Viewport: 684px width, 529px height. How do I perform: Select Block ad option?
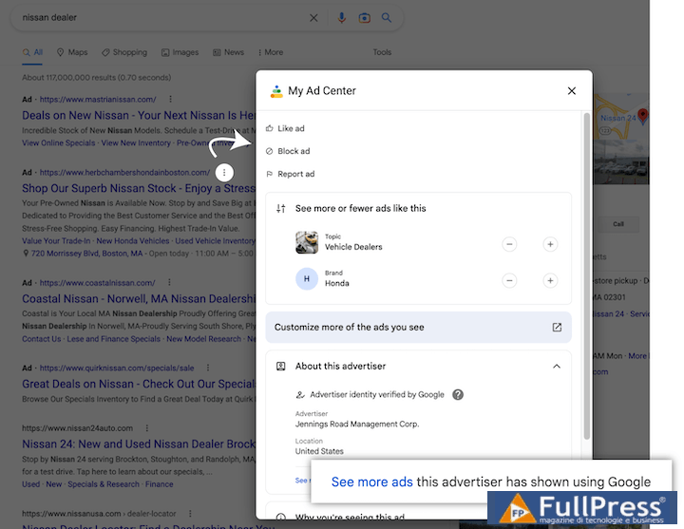click(x=293, y=151)
